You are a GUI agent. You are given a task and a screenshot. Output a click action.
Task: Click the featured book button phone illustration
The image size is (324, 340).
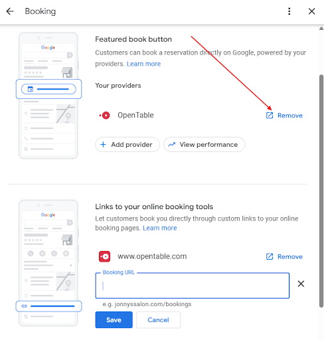pos(48,96)
